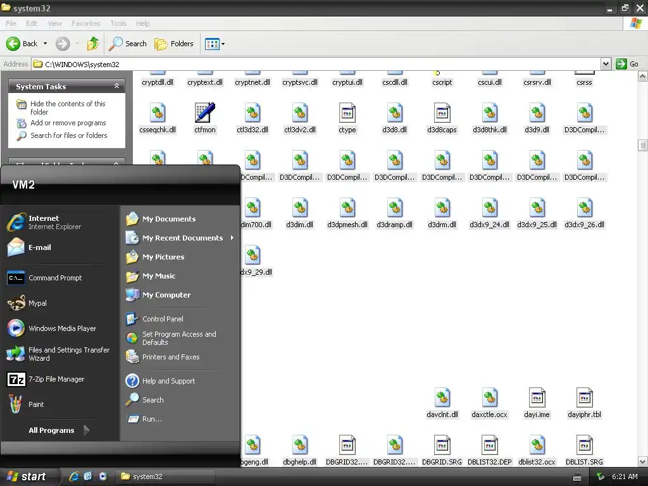Viewport: 648px width, 486px height.
Task: Click the Forward navigation button
Action: 63,44
